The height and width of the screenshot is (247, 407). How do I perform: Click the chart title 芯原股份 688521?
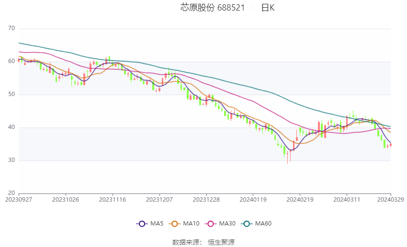tap(213, 8)
